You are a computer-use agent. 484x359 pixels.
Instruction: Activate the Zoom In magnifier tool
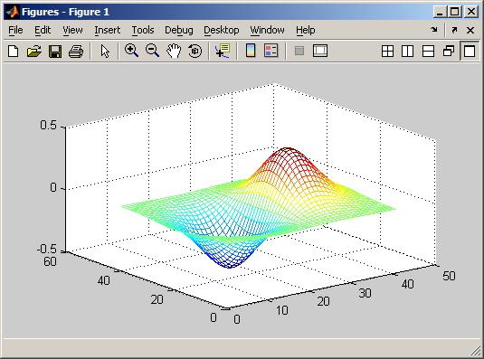[131, 51]
